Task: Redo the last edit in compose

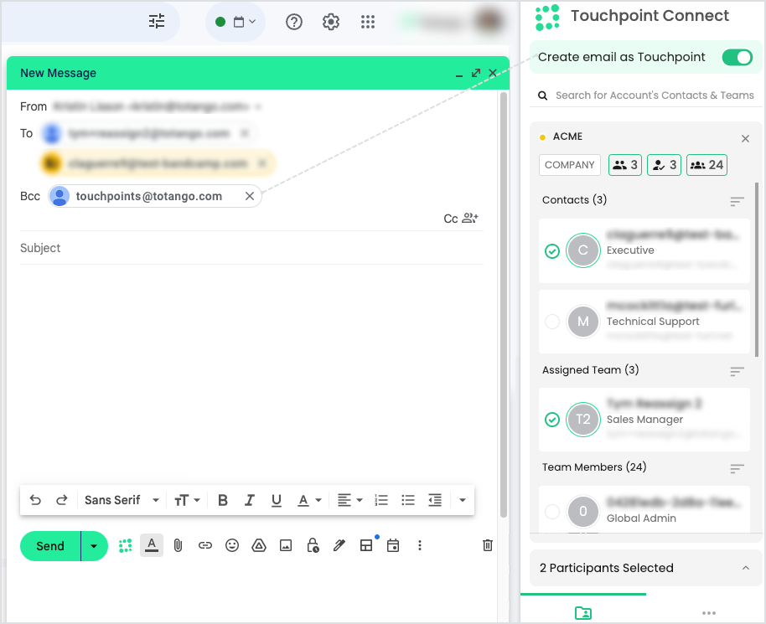Action: (x=61, y=500)
